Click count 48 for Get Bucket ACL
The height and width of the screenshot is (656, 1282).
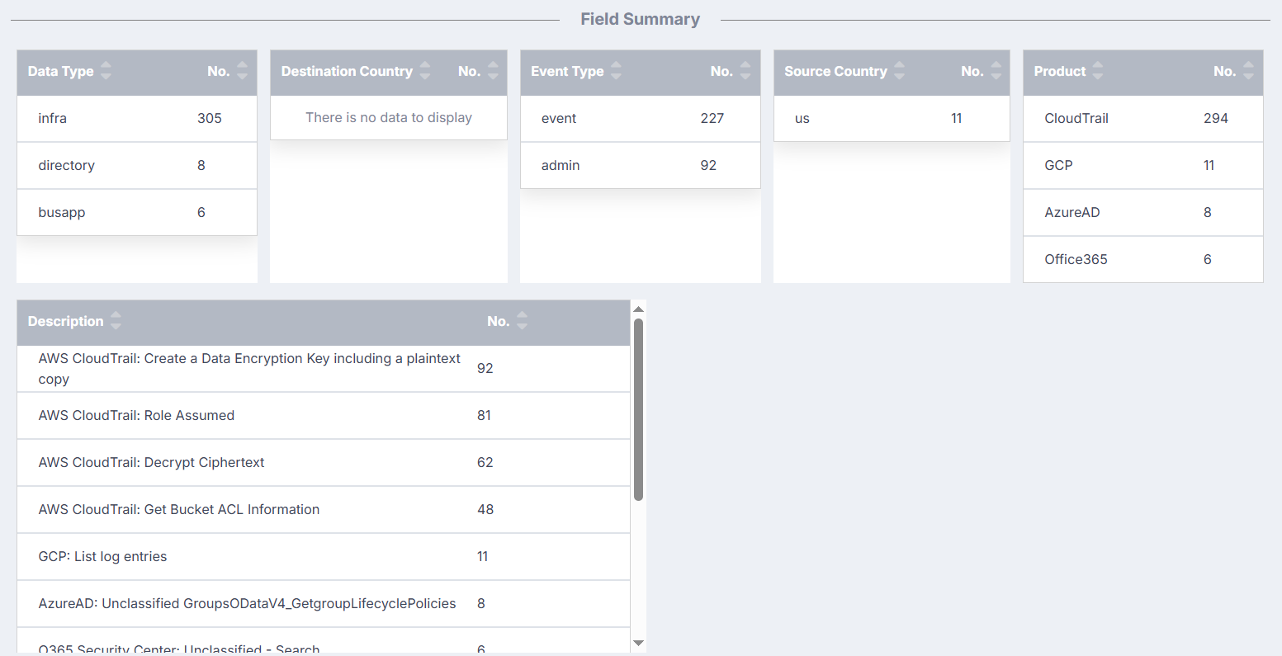pos(485,509)
